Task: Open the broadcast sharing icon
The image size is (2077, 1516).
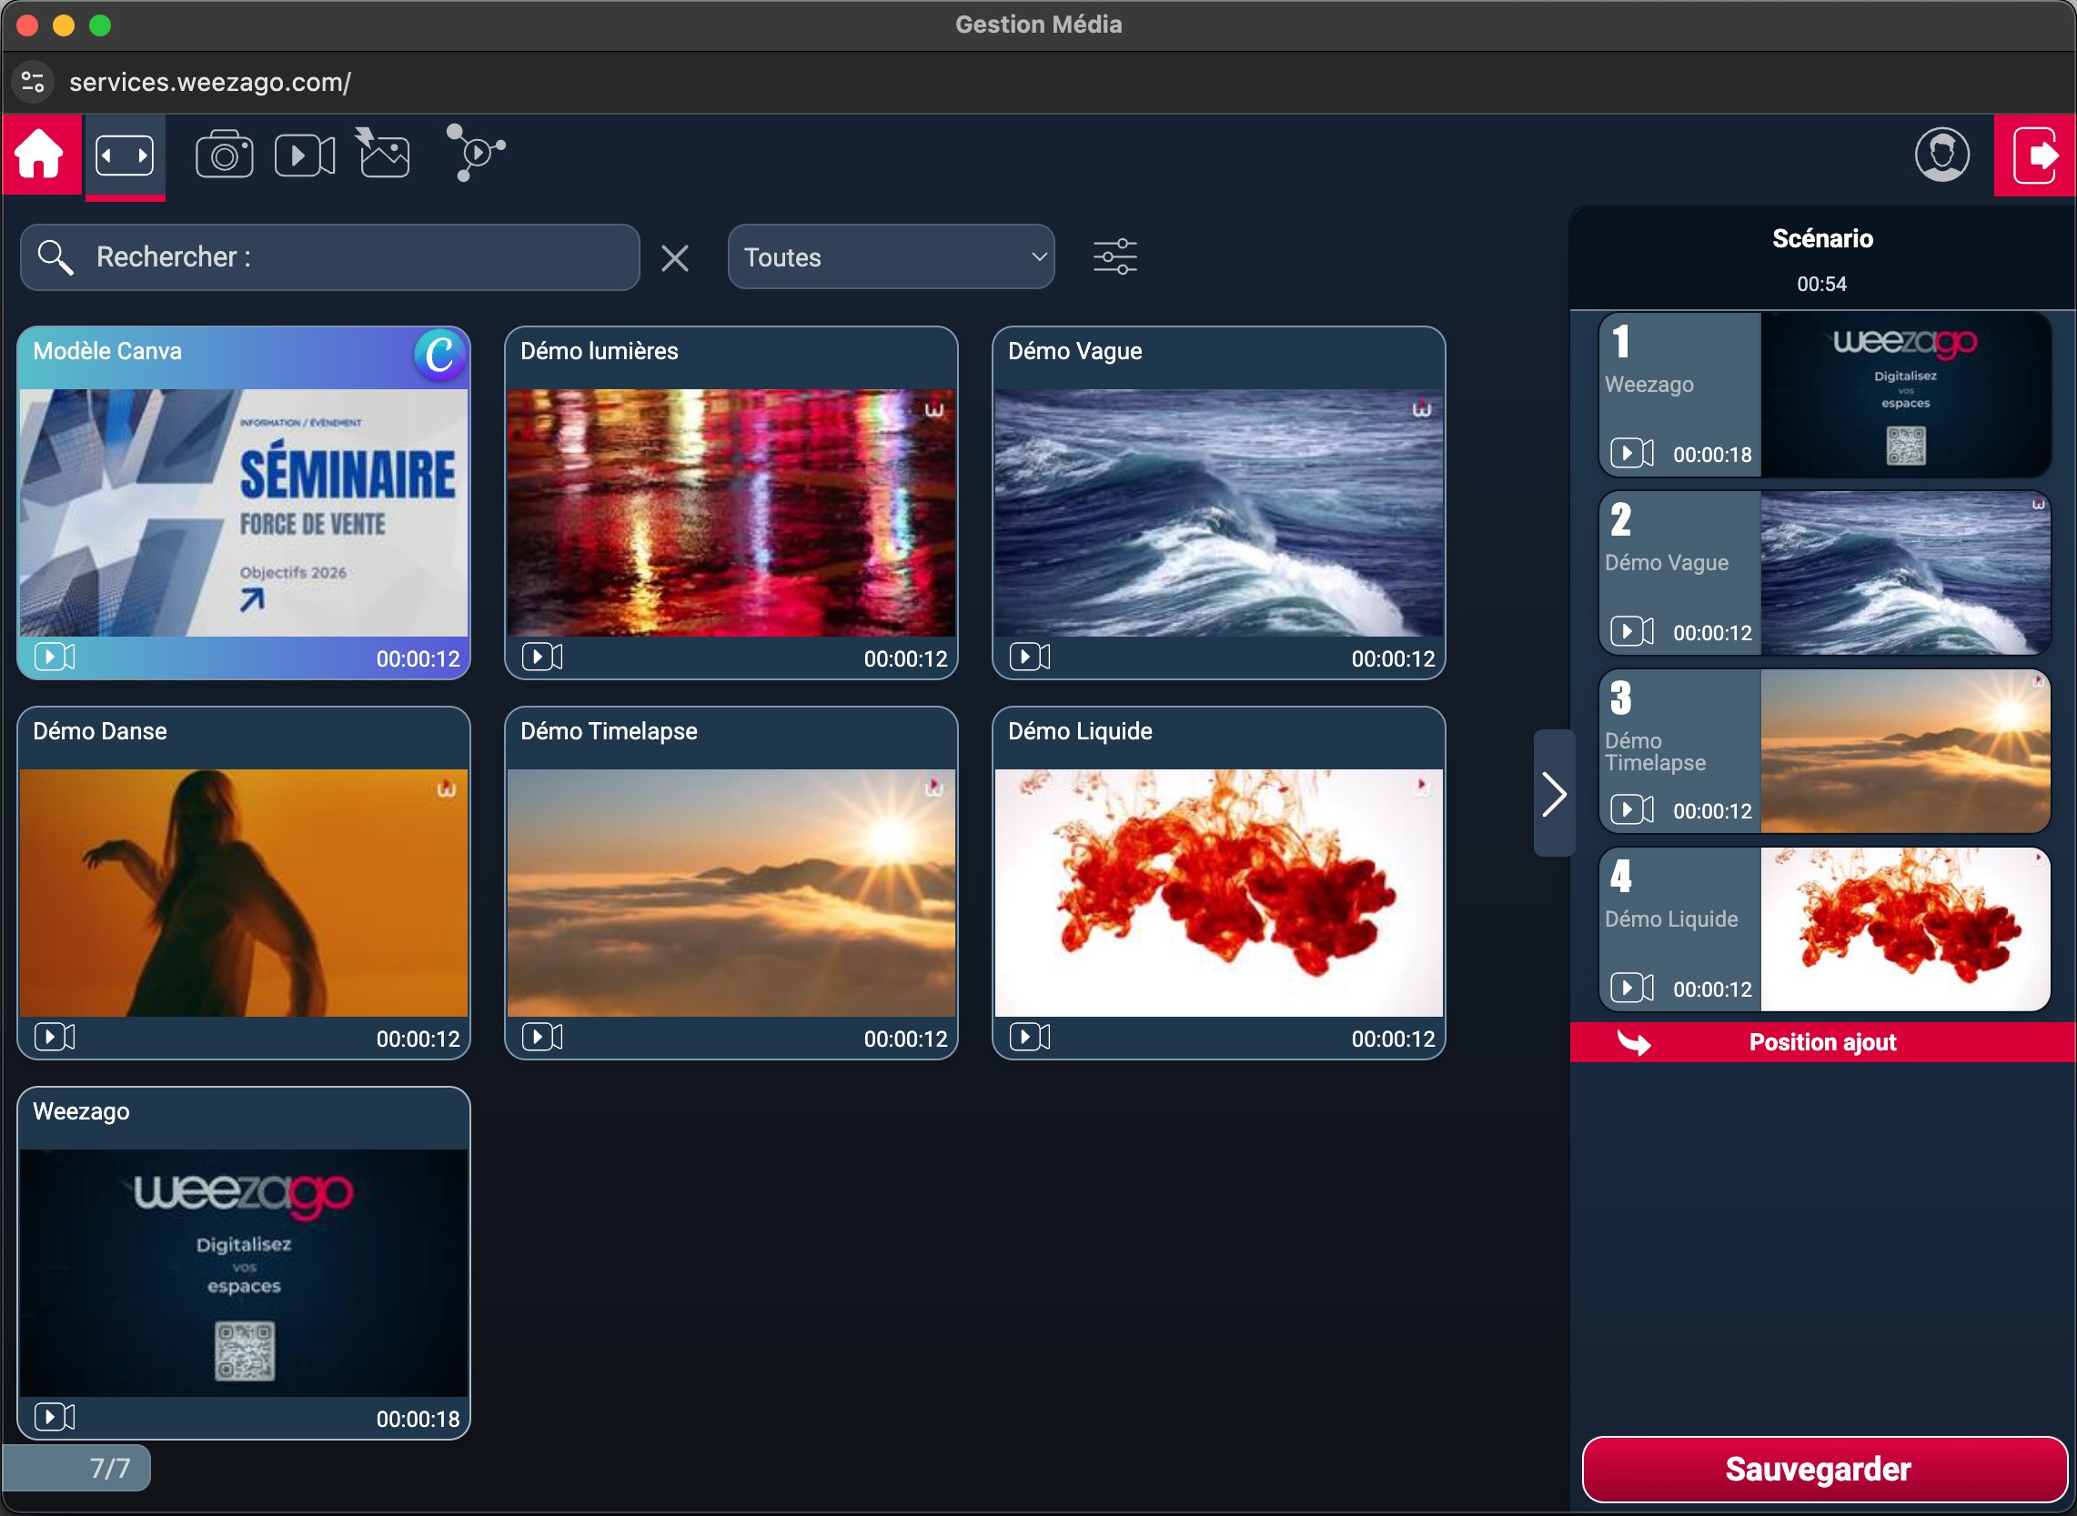Action: click(475, 154)
